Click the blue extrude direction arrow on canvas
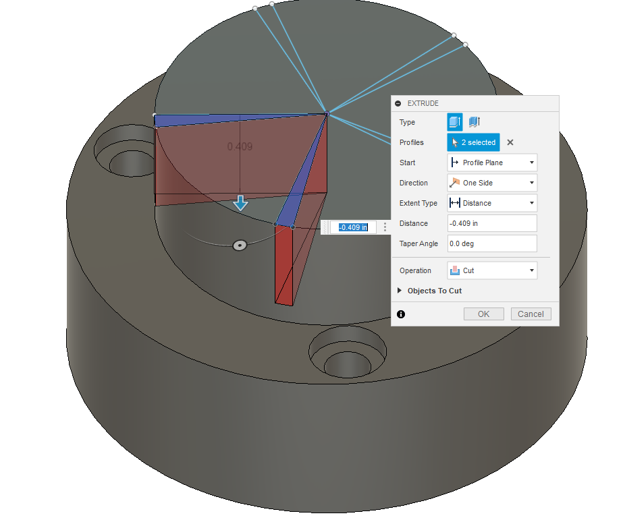 [x=240, y=204]
